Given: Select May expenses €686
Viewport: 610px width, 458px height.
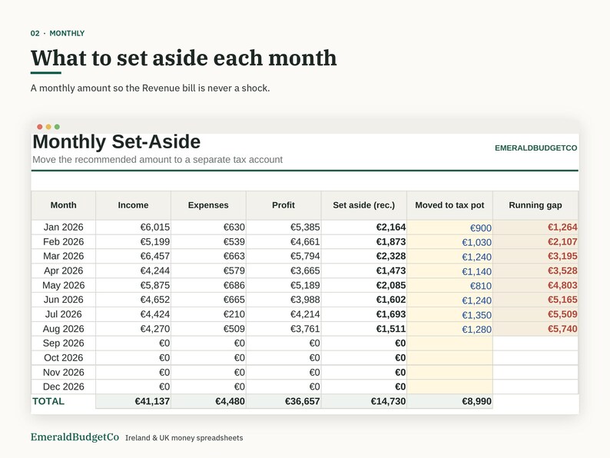Looking at the screenshot, I should (x=208, y=285).
